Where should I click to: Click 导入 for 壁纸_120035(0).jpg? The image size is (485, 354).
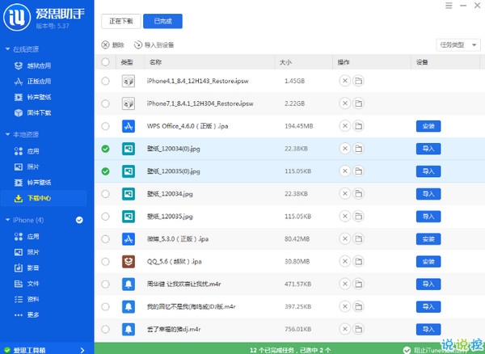(x=428, y=171)
